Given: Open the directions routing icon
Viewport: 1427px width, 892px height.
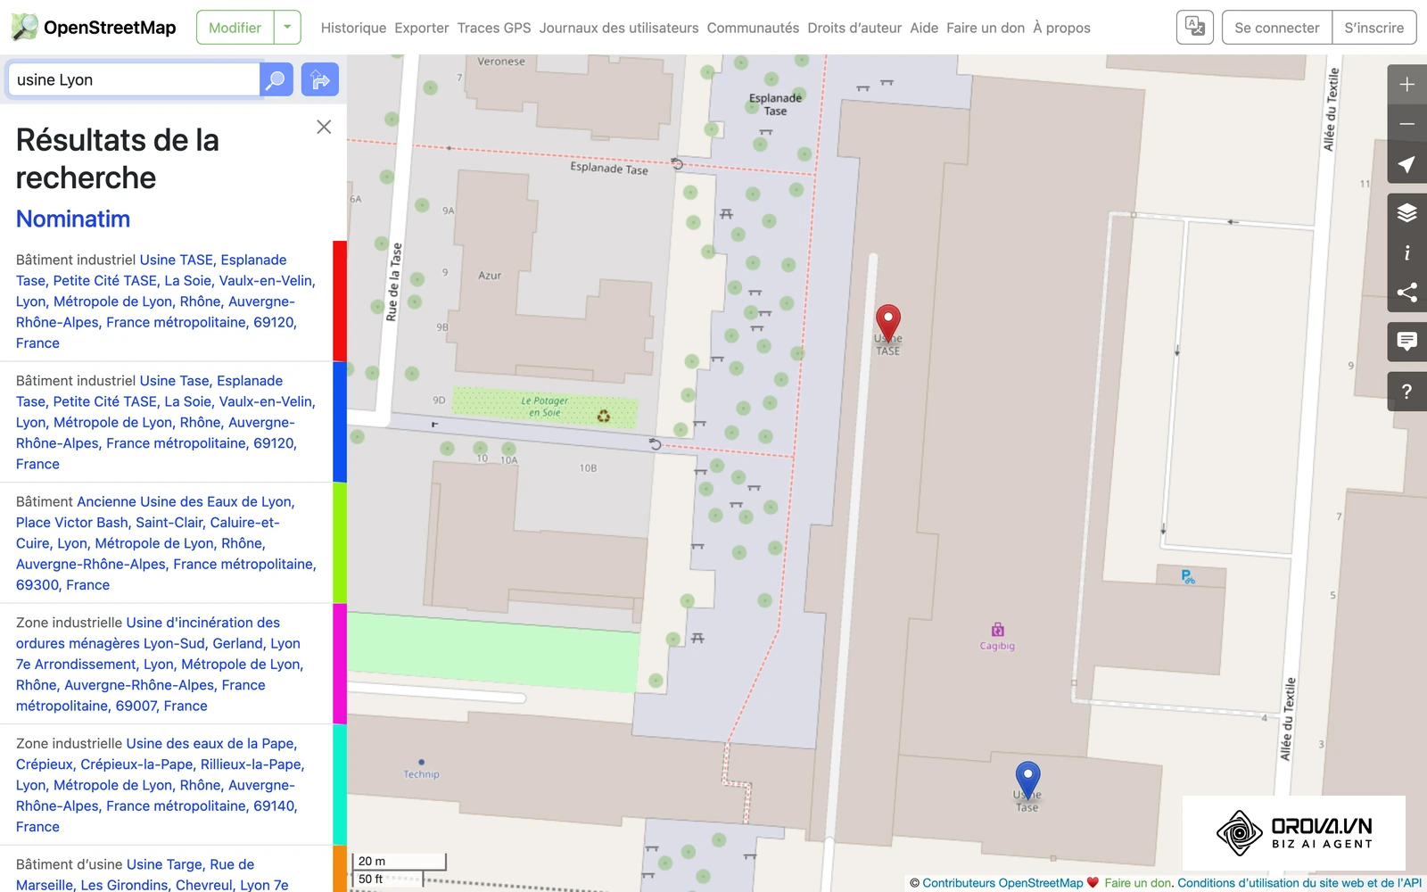Looking at the screenshot, I should point(320,79).
